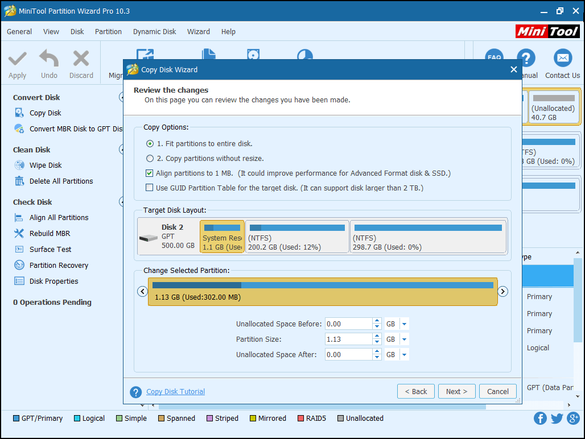Decrease Partition Size value

pos(377,342)
